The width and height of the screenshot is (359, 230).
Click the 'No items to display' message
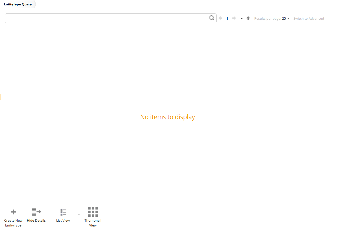coord(167,117)
